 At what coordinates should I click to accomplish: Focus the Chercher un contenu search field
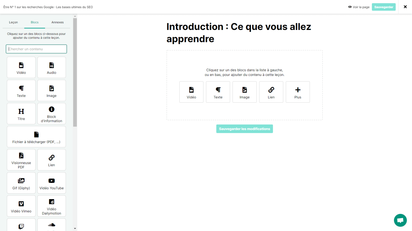(36, 49)
